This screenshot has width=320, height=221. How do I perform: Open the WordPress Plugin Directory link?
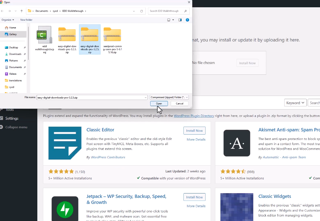[194, 116]
